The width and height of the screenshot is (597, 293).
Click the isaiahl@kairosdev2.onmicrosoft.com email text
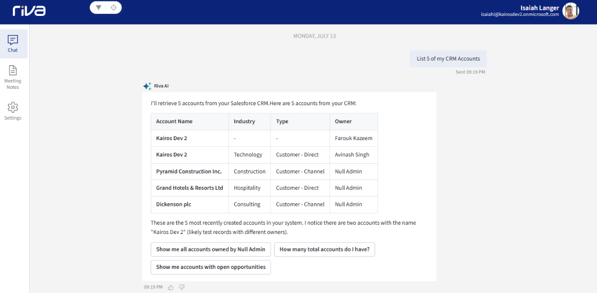(520, 14)
